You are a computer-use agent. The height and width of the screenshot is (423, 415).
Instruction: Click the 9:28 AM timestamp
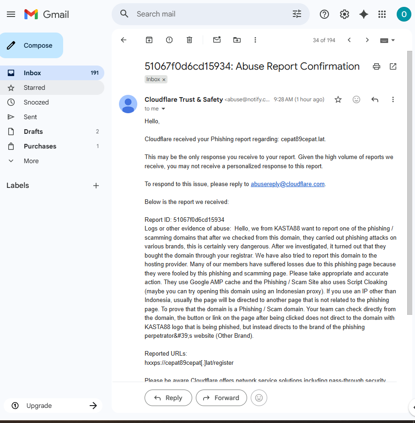[299, 99]
